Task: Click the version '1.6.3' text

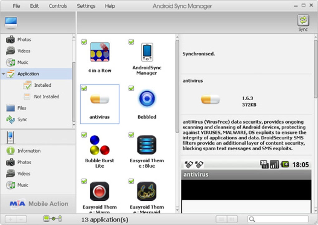Action: pos(248,98)
